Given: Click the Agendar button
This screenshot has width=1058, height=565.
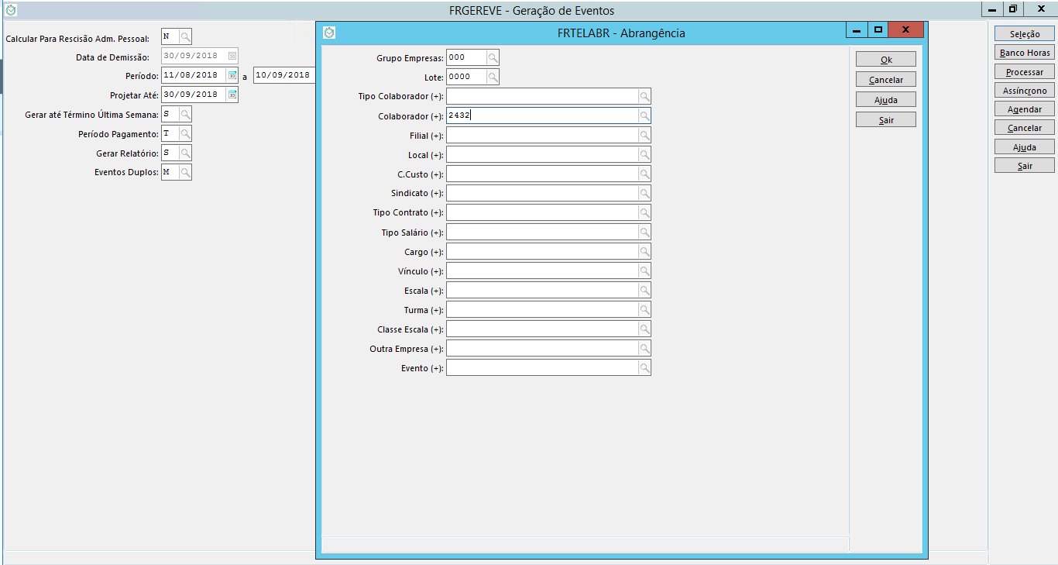Looking at the screenshot, I should point(1024,109).
